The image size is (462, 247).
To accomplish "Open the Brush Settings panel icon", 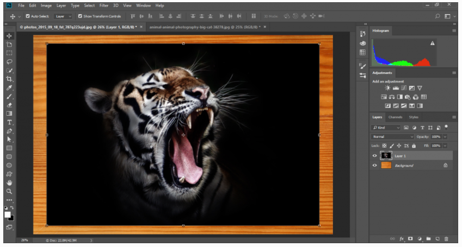I will (x=363, y=66).
